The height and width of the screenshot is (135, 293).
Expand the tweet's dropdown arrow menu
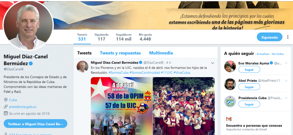tap(212, 63)
